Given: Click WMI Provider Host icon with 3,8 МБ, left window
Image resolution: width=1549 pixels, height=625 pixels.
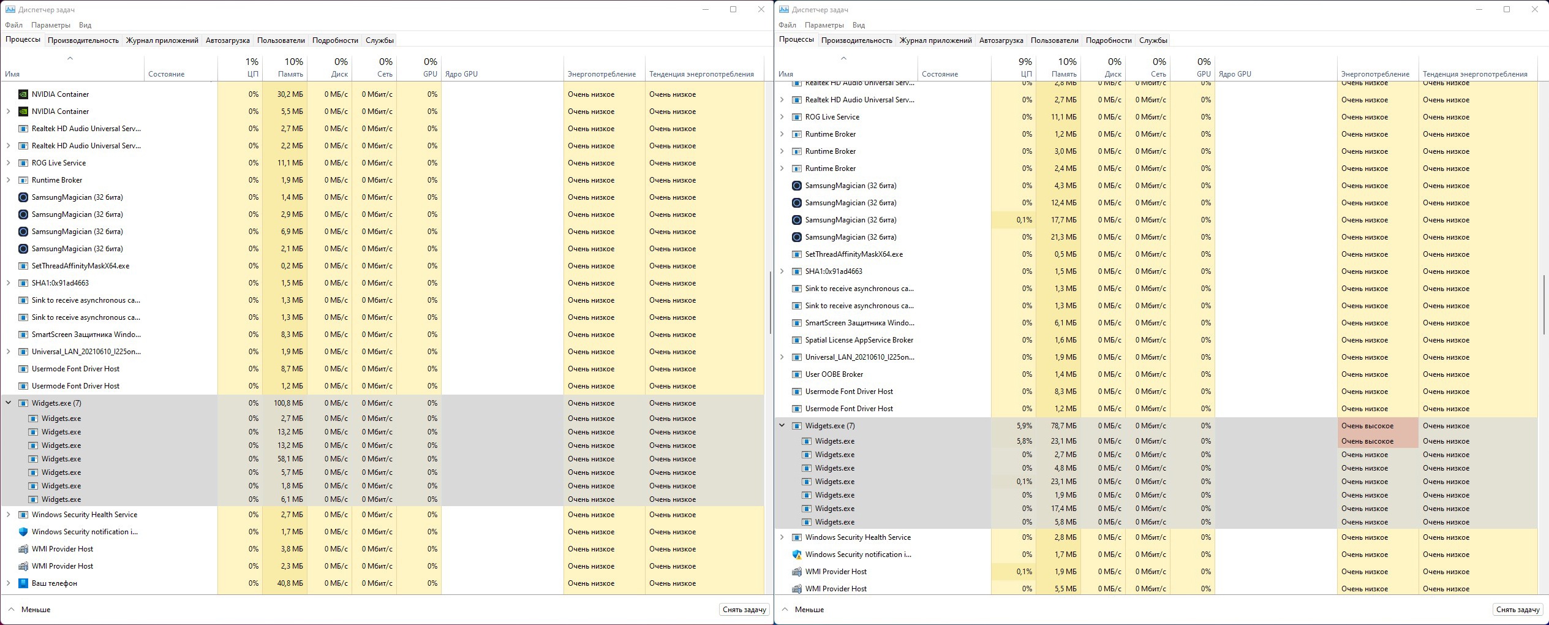Looking at the screenshot, I should [23, 549].
